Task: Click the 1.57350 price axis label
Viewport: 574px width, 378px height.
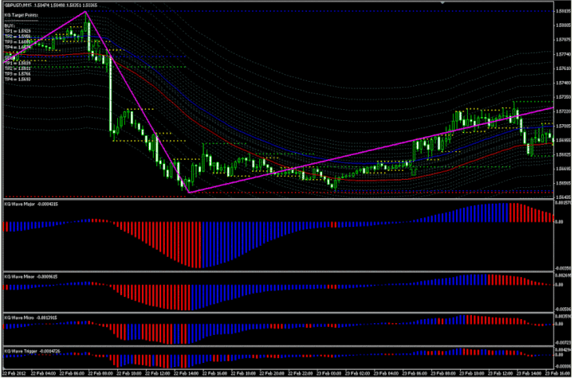Action: 563,97
